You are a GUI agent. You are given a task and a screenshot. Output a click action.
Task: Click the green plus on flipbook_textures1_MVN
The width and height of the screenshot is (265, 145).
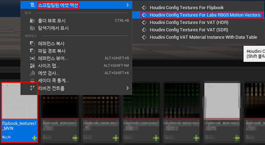35,138
